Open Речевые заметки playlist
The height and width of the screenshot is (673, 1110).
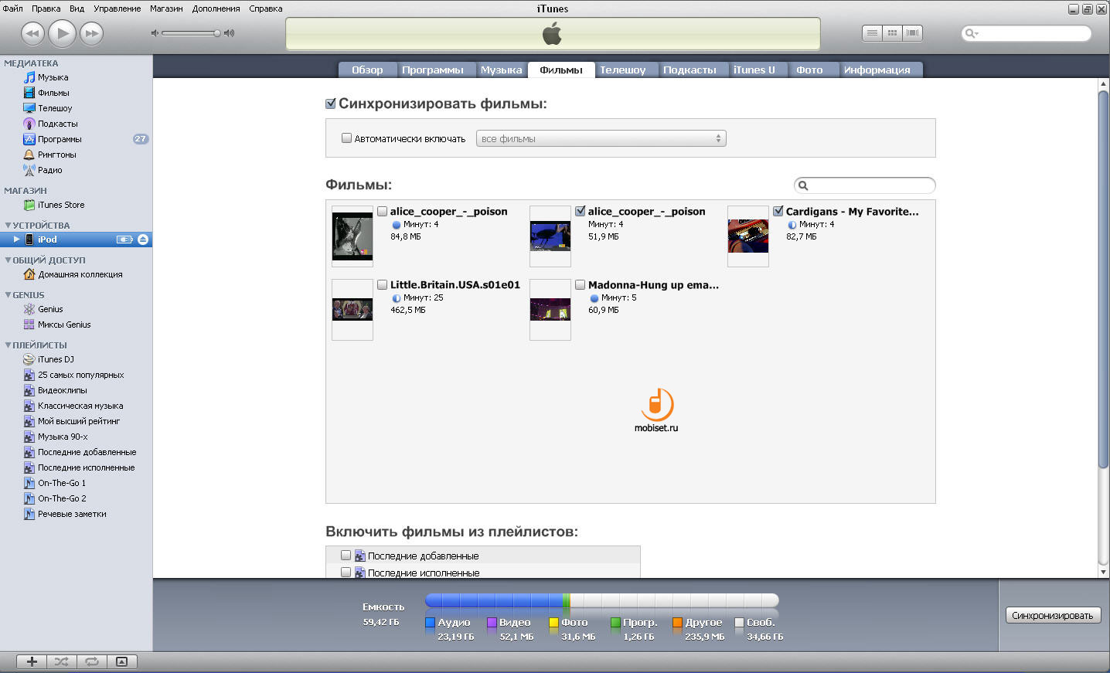[72, 514]
